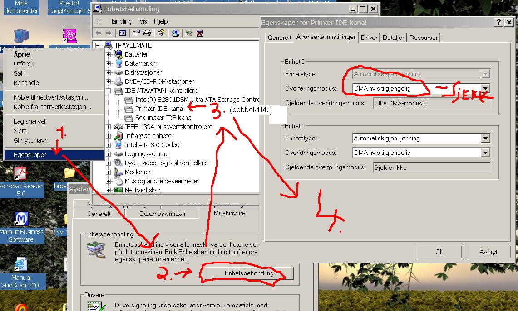Open the Vis menu
This screenshot has height=311, width=518.
tap(143, 21)
